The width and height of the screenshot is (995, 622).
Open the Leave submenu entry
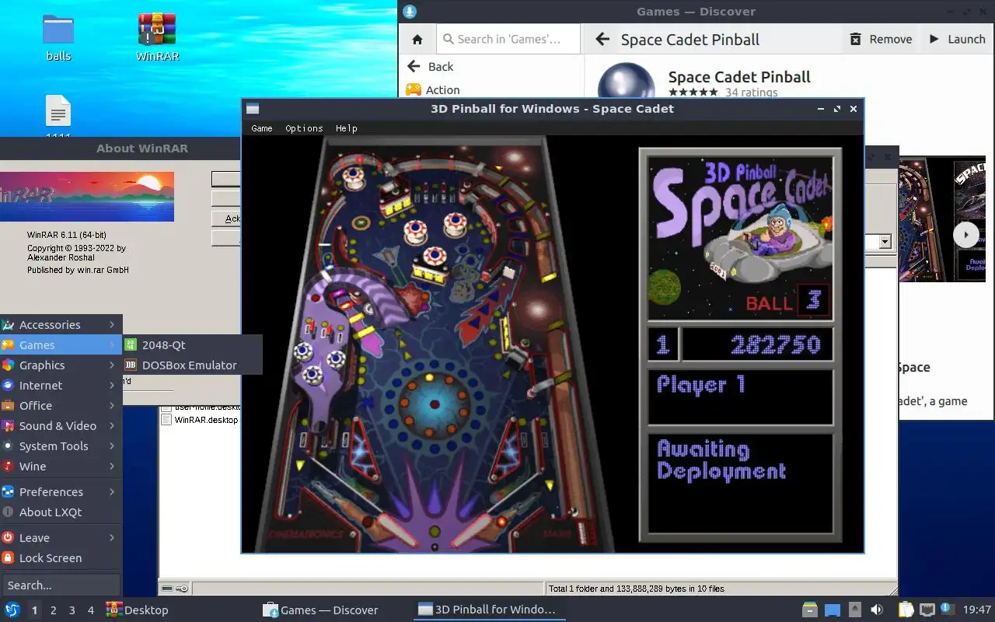coord(61,538)
